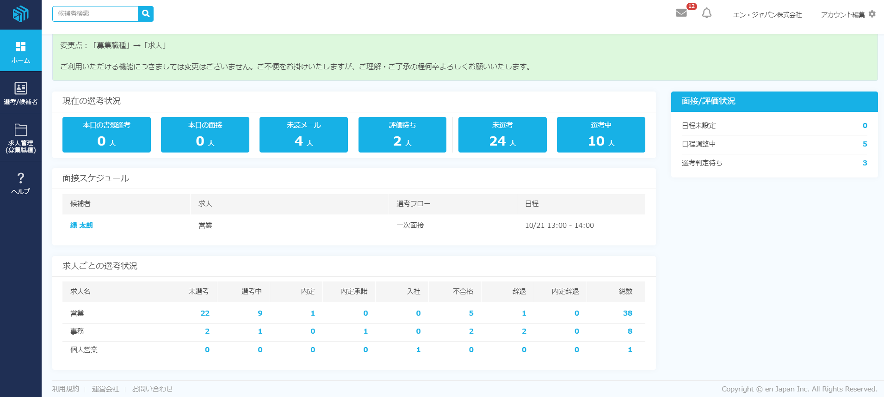The height and width of the screenshot is (397, 884).
Task: Click the account settings gear icon
Action: click(x=872, y=14)
